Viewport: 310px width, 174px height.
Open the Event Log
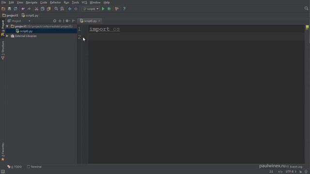294,167
